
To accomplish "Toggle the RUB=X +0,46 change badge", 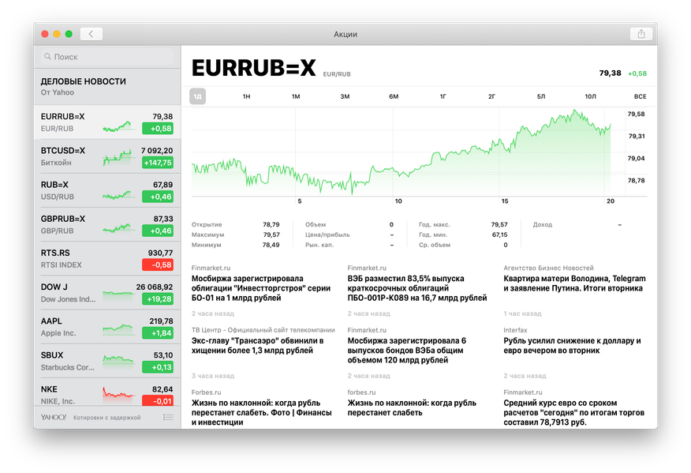I will (x=158, y=197).
